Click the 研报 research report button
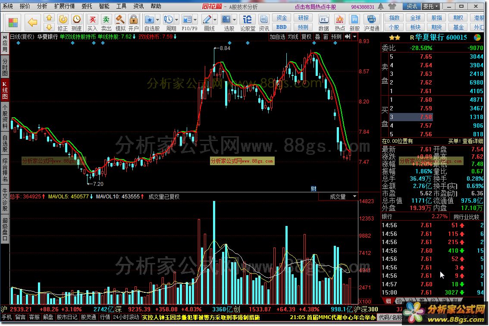Image resolution: width=489 pixels, height=326 pixels. (x=303, y=18)
